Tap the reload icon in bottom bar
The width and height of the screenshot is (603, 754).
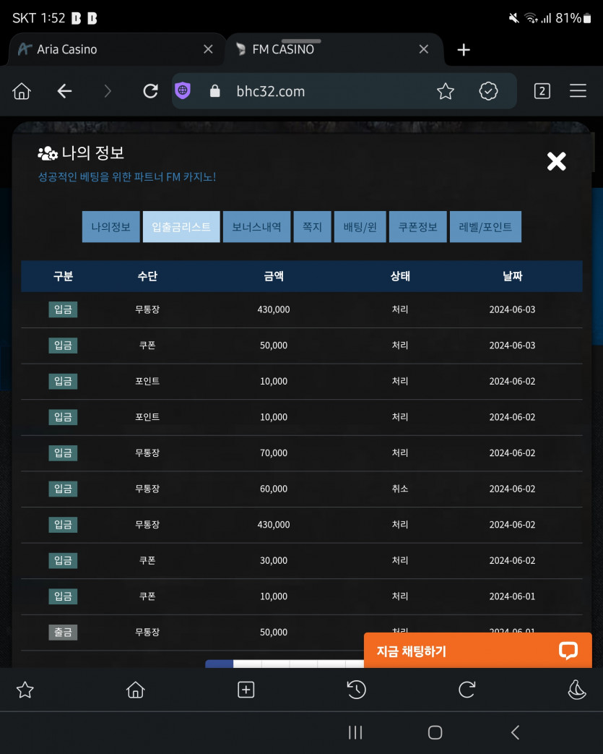[x=467, y=690]
